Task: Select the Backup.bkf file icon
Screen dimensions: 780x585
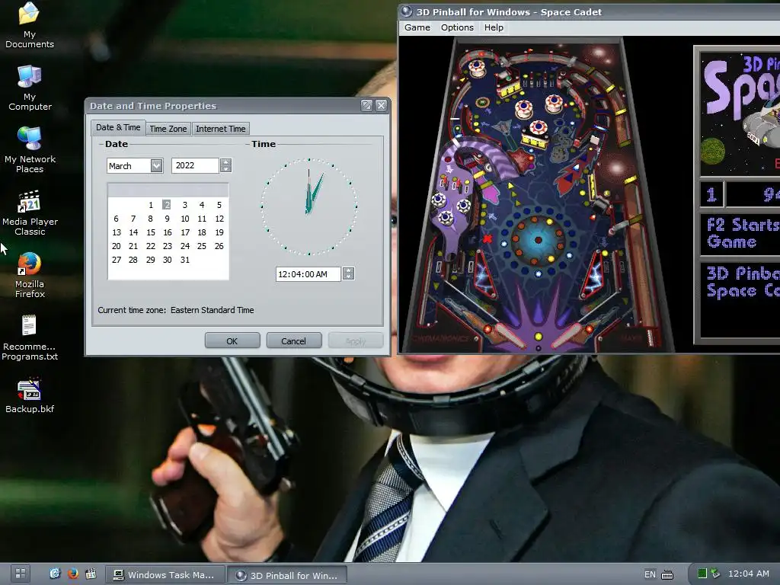Action: [x=30, y=396]
